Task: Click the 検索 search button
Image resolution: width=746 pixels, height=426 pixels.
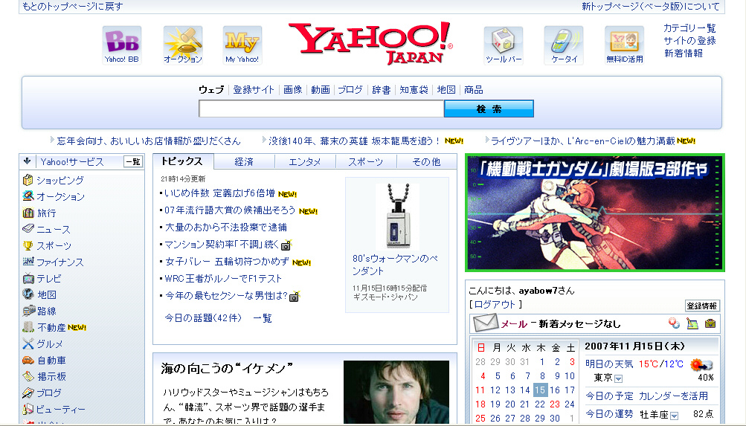Action: pyautogui.click(x=489, y=109)
